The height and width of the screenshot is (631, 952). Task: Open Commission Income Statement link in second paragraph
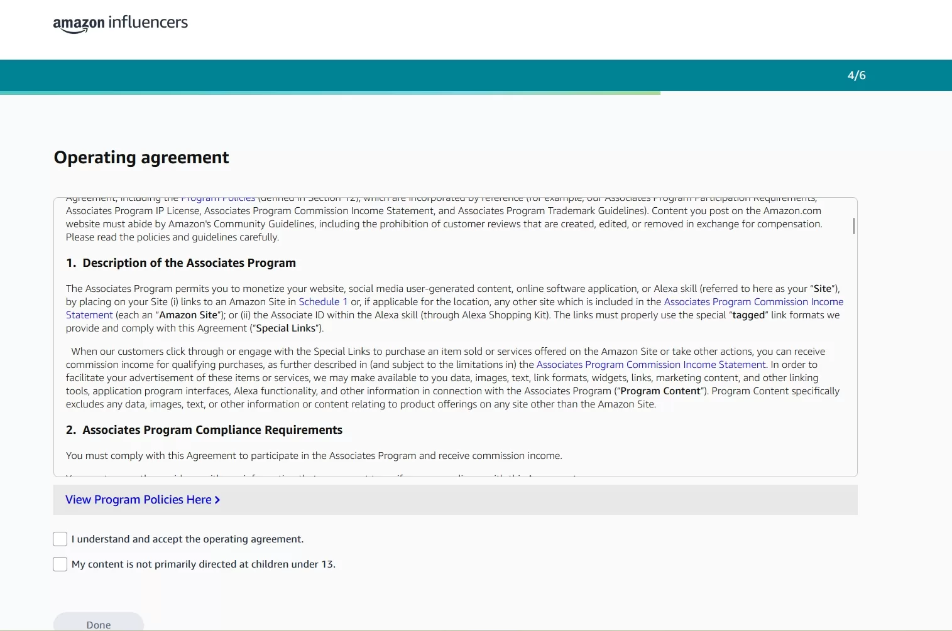651,365
